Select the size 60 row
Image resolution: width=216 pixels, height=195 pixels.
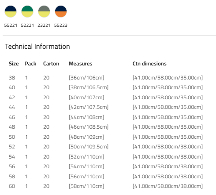coord(106,186)
